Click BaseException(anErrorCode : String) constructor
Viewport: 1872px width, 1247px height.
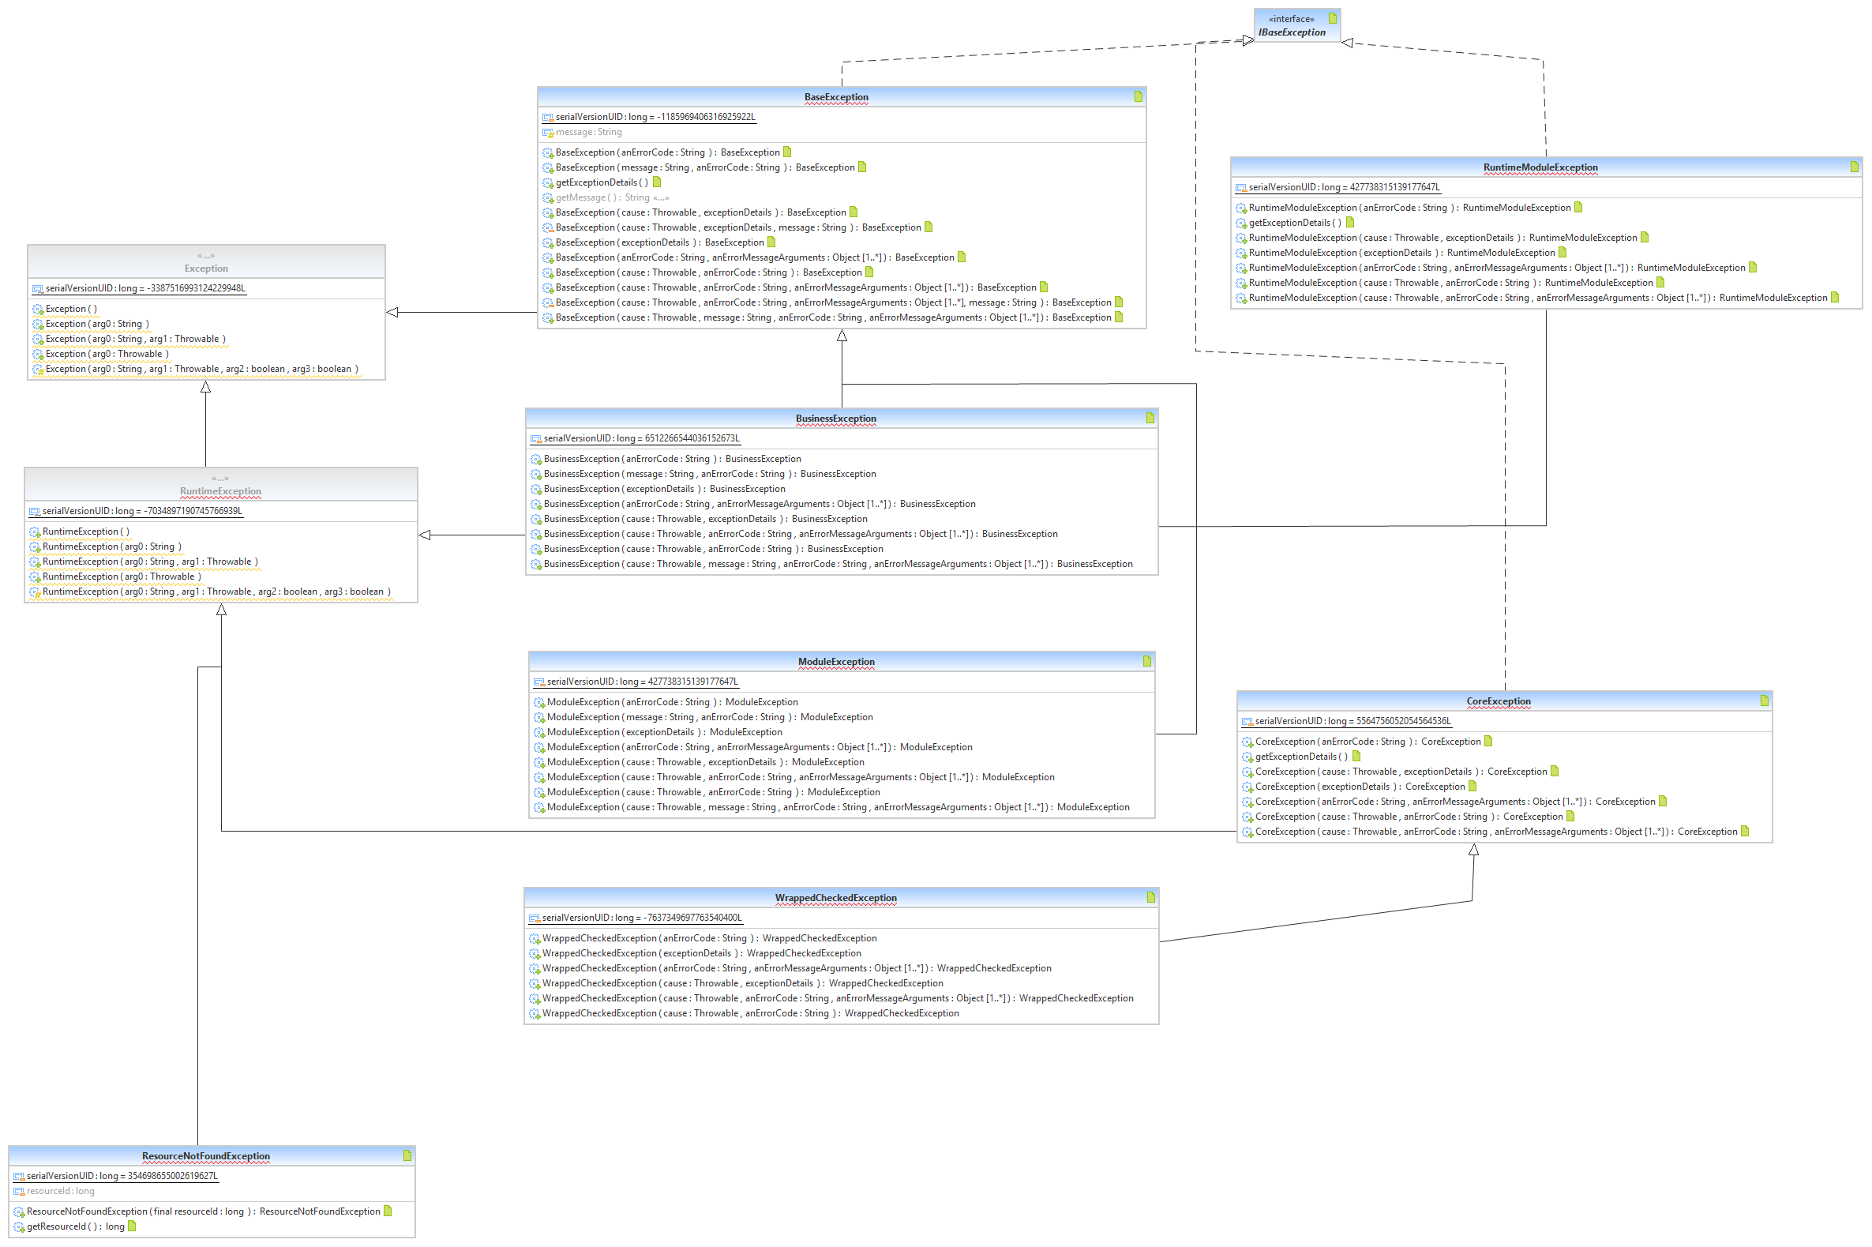pos(667,152)
